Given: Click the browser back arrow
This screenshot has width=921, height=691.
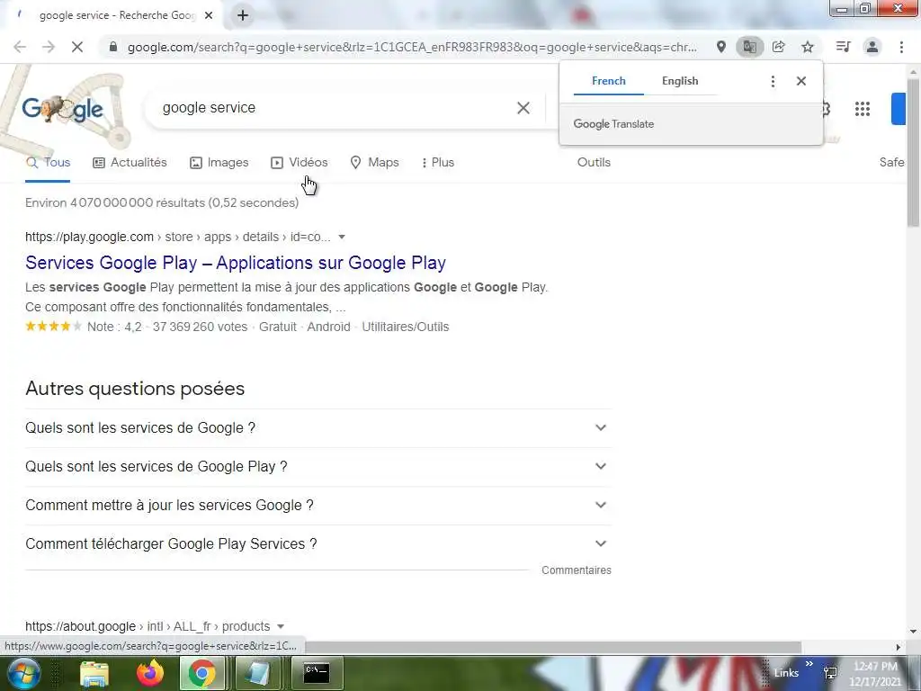Looking at the screenshot, I should [20, 47].
